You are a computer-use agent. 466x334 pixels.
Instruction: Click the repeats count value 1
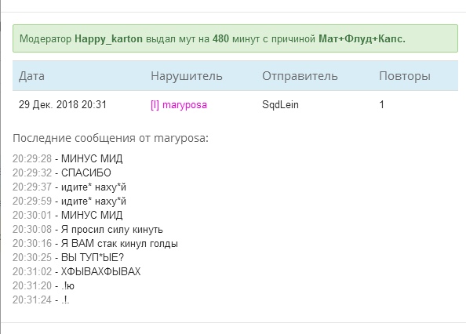(381, 104)
